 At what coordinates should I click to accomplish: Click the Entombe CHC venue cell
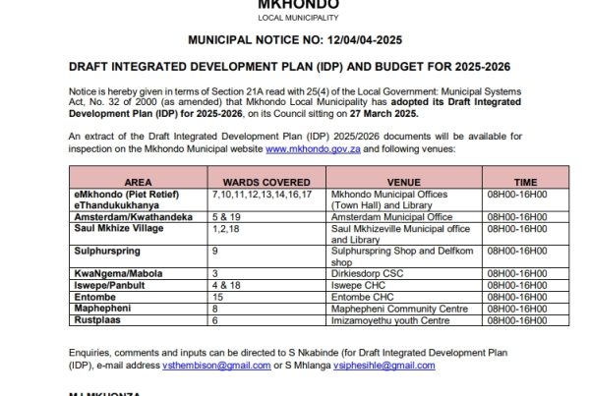pos(404,297)
